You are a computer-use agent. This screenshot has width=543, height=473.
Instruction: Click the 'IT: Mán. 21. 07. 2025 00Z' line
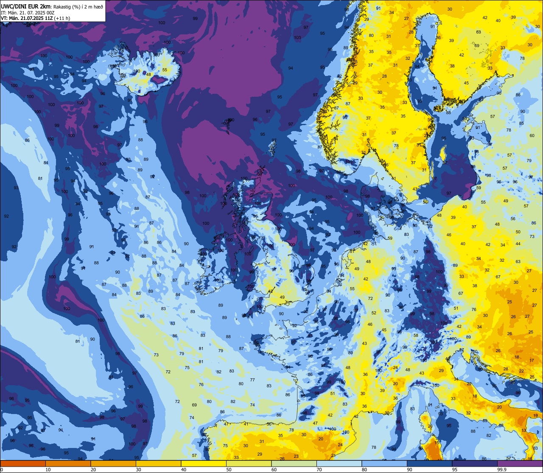(x=28, y=12)
